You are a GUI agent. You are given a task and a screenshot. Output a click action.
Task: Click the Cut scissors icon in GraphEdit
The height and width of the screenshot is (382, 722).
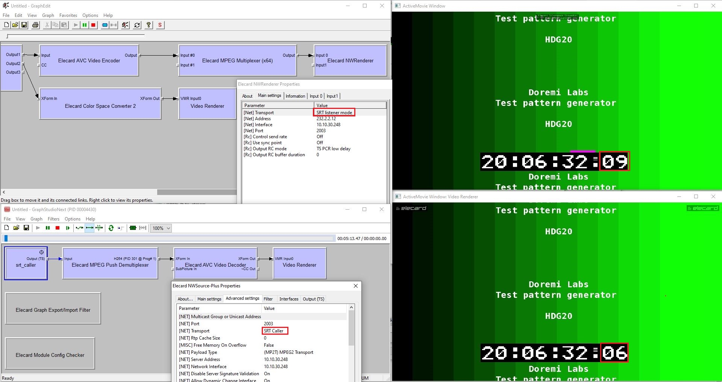(47, 25)
